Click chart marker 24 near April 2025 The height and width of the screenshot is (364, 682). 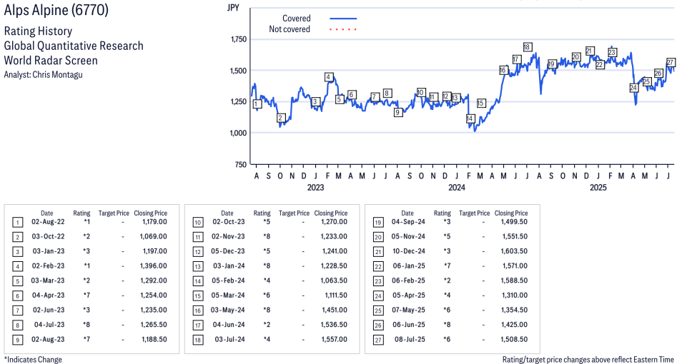[x=633, y=88]
